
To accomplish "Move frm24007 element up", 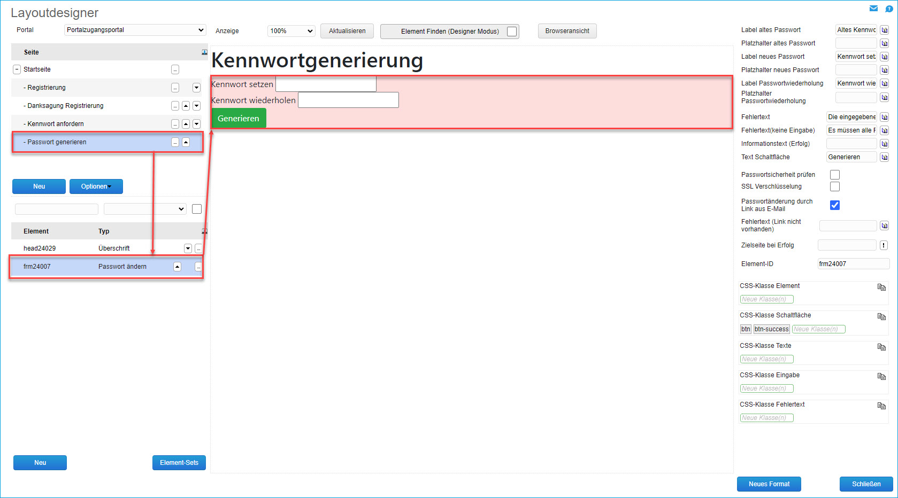I will click(x=177, y=267).
